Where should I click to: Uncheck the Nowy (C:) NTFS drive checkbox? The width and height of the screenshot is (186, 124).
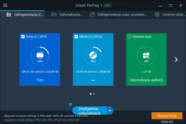pos(23,37)
